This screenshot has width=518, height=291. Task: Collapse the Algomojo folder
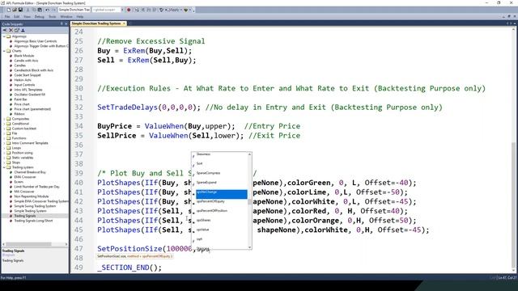pos(4,36)
